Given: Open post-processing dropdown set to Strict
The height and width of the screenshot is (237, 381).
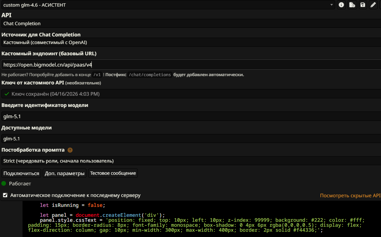Looking at the screenshot, I should click(191, 161).
